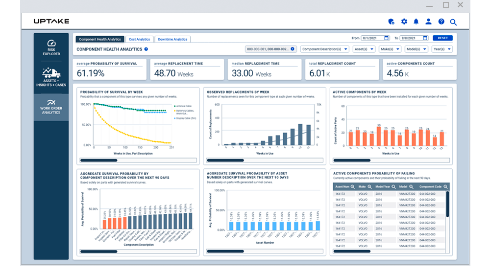This screenshot has width=490, height=275.
Task: Click info icon beside Component Health Analytics title
Action: [x=146, y=49]
